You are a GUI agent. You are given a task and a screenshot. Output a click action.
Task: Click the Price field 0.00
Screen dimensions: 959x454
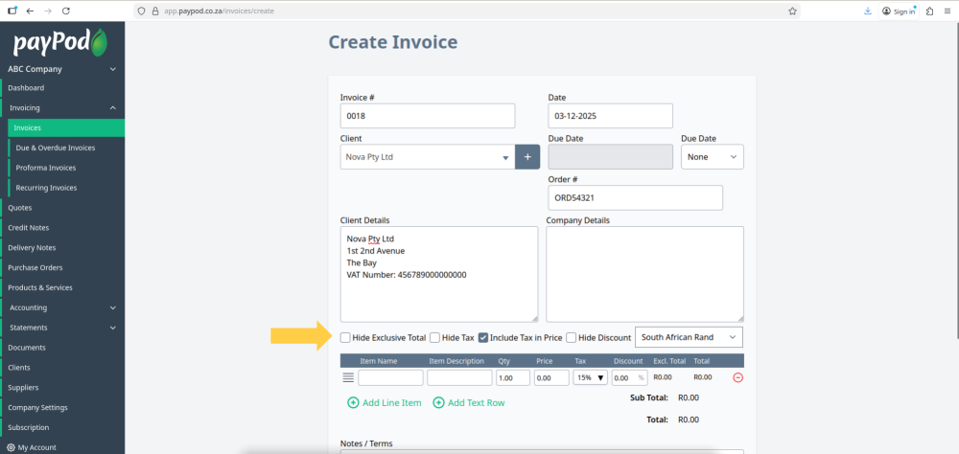tap(551, 377)
